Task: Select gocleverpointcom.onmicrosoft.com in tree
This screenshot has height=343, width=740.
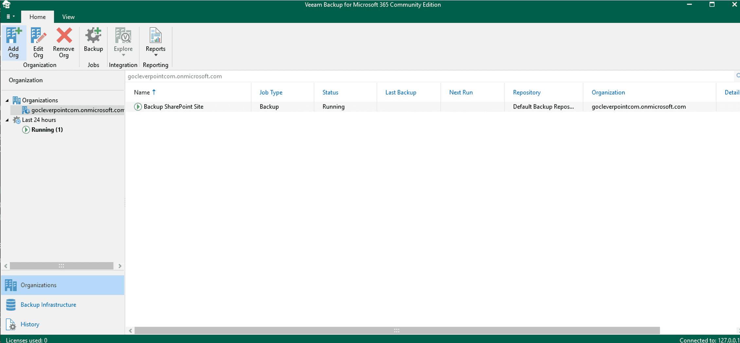Action: pyautogui.click(x=78, y=110)
